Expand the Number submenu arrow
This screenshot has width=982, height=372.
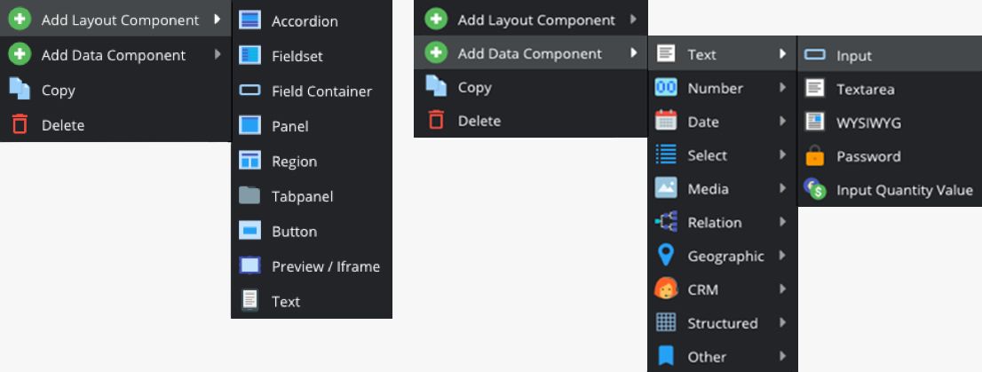coord(783,88)
